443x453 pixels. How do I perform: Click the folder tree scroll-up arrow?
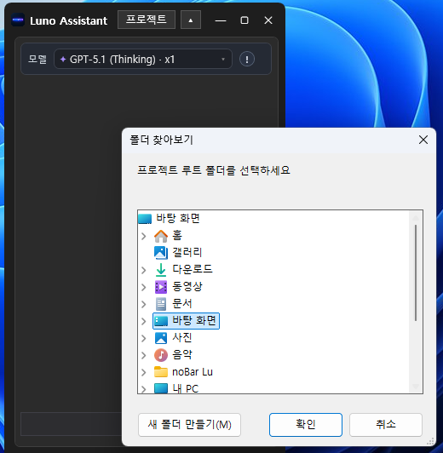416,217
